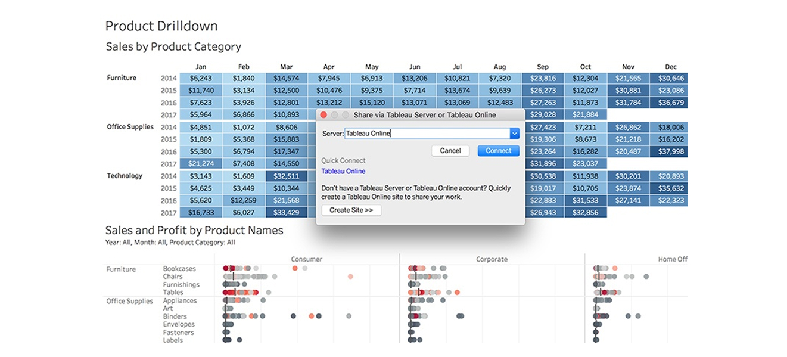787x357 pixels.
Task: Select the Dec column header
Action: pos(671,67)
